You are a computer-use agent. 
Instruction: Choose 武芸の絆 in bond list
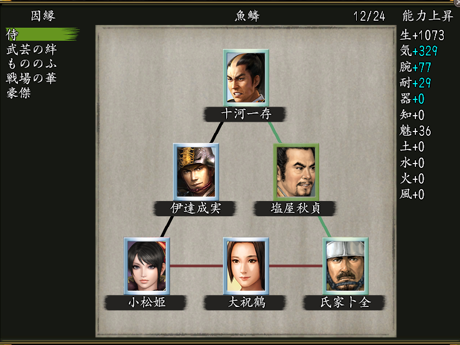click(x=32, y=49)
